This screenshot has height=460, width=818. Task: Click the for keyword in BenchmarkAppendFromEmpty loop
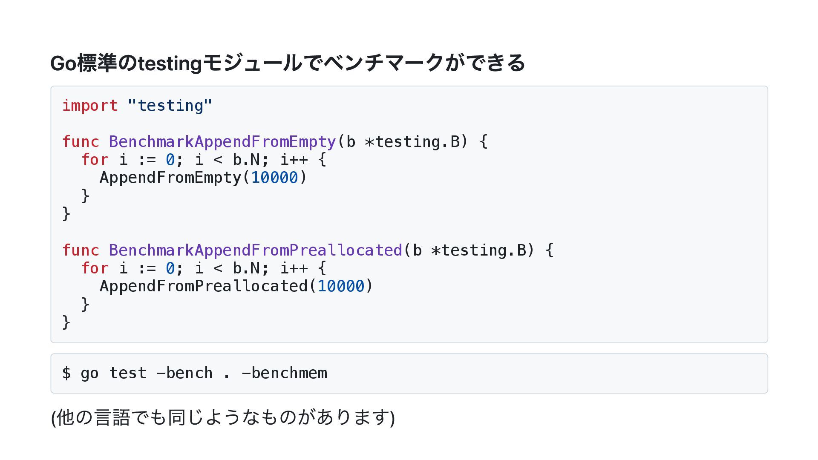tap(95, 160)
